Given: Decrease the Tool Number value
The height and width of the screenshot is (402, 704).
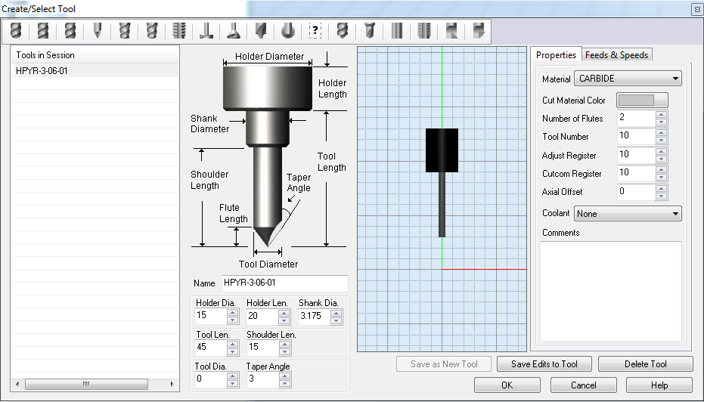Looking at the screenshot, I should coord(661,141).
